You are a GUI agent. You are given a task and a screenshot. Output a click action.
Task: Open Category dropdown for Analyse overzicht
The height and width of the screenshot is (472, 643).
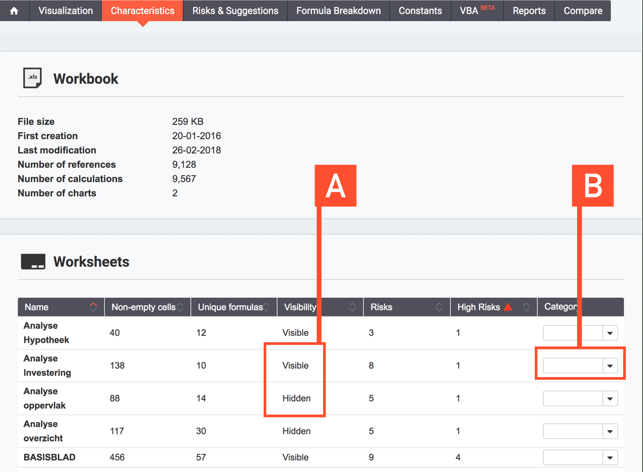pyautogui.click(x=609, y=431)
